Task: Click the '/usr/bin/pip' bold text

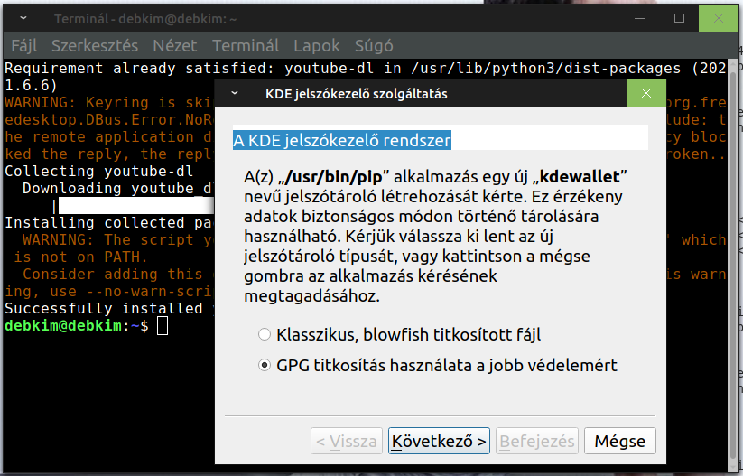Action: coord(334,177)
